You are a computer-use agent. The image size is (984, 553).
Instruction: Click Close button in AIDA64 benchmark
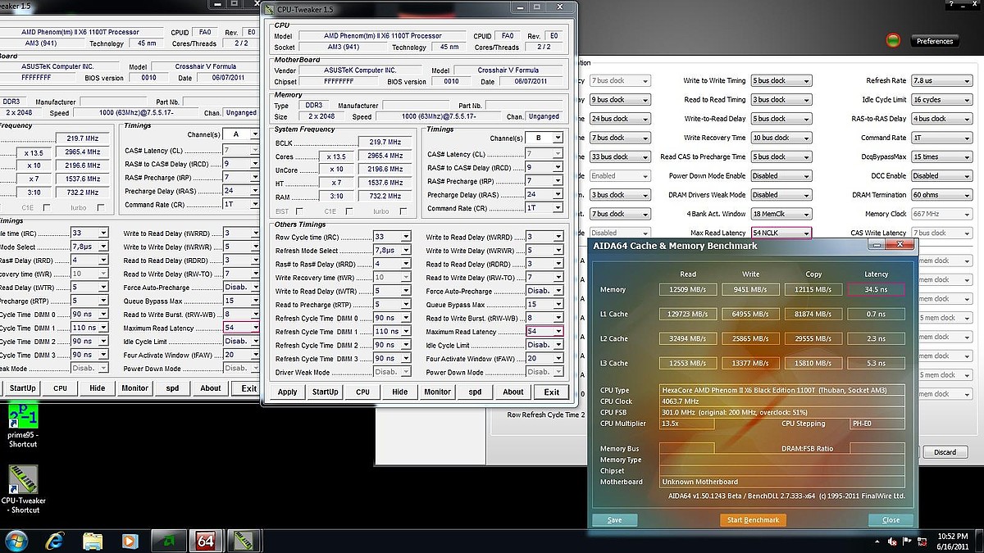pos(891,519)
